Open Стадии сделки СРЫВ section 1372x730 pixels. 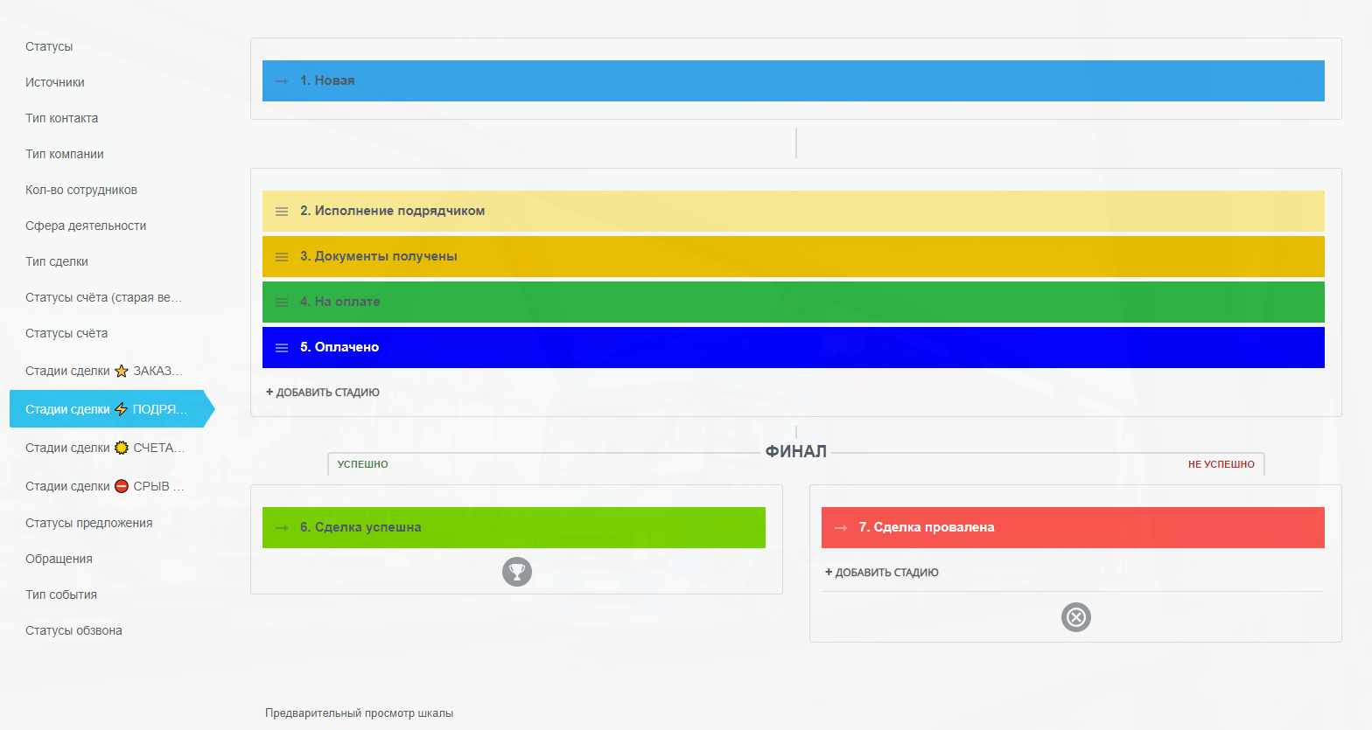(104, 486)
